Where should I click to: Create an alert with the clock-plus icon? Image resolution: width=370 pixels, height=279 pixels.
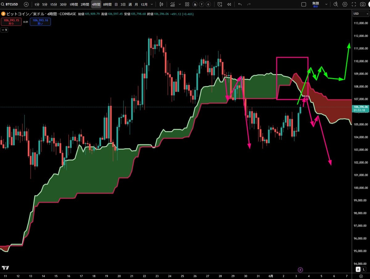tap(220, 4)
